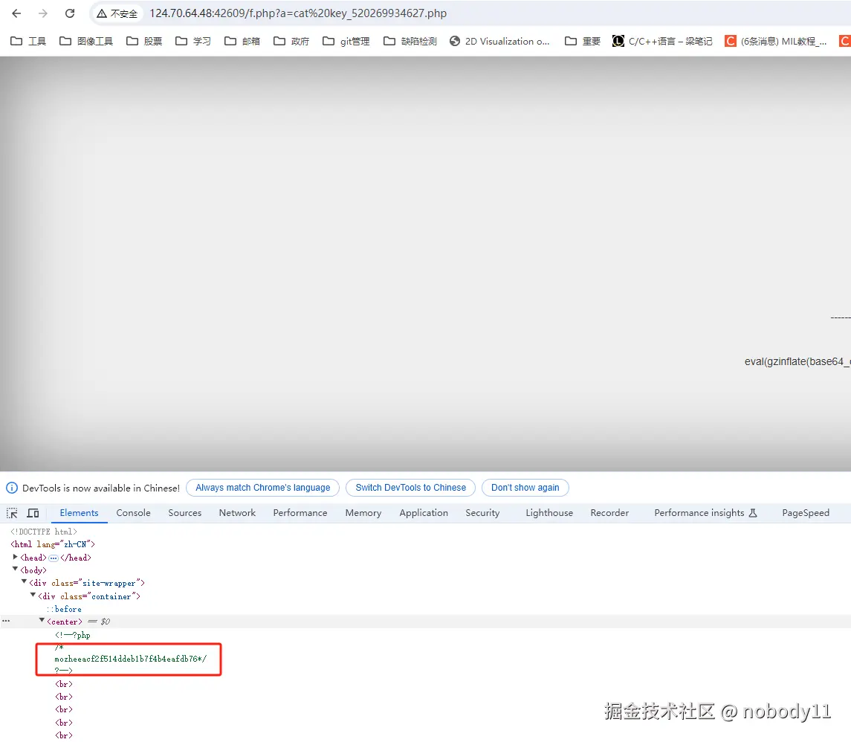
Task: Open the 学习 bookmarks folder
Action: [192, 41]
